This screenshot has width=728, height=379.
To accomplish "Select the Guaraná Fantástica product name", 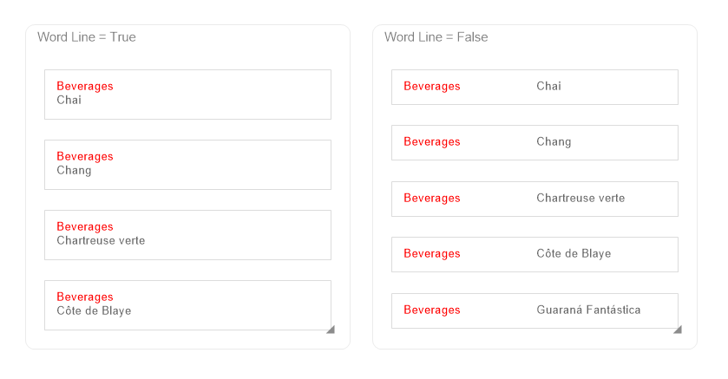I will (x=588, y=310).
